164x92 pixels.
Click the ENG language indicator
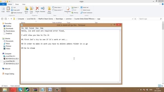[x=151, y=90]
